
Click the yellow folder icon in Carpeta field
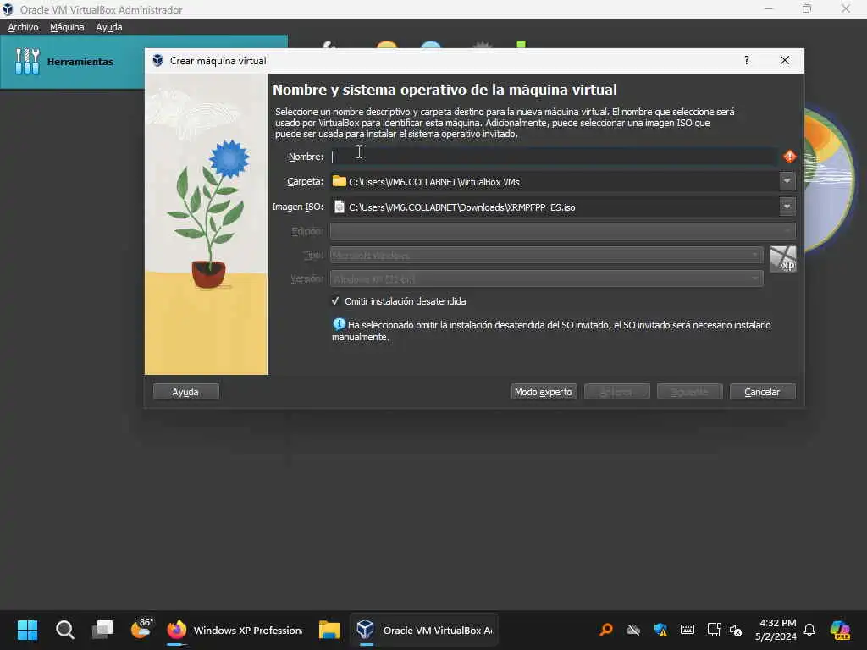(x=339, y=181)
